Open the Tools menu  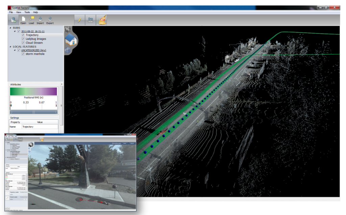pyautogui.click(x=27, y=12)
